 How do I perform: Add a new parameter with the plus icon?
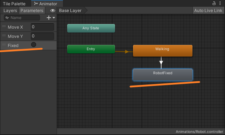49,18
